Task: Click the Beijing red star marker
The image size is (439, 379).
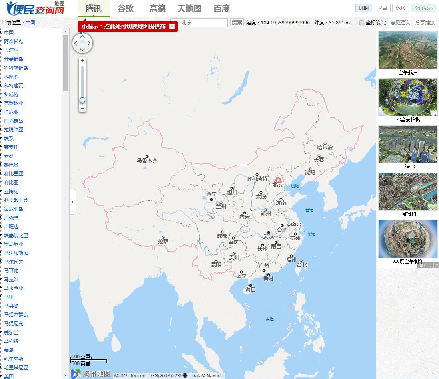Action: pos(278,180)
